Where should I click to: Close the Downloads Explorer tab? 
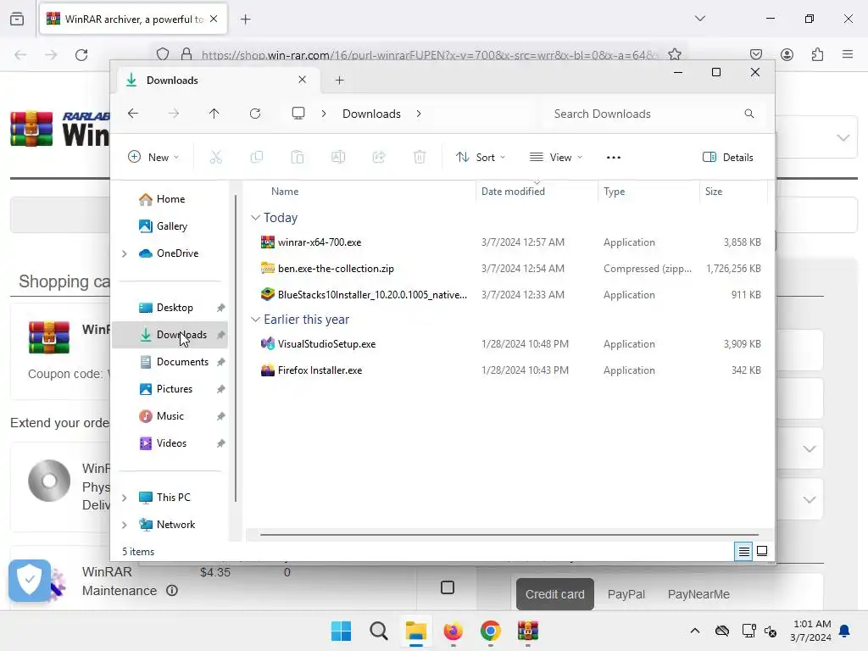(x=303, y=80)
